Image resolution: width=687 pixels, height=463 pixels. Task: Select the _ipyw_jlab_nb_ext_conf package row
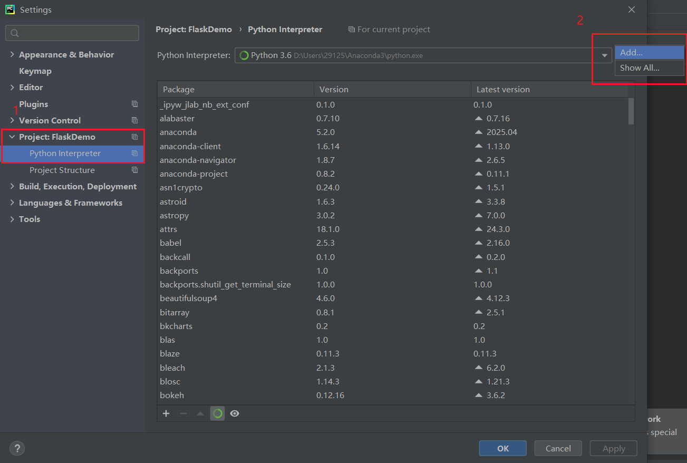tap(393, 104)
